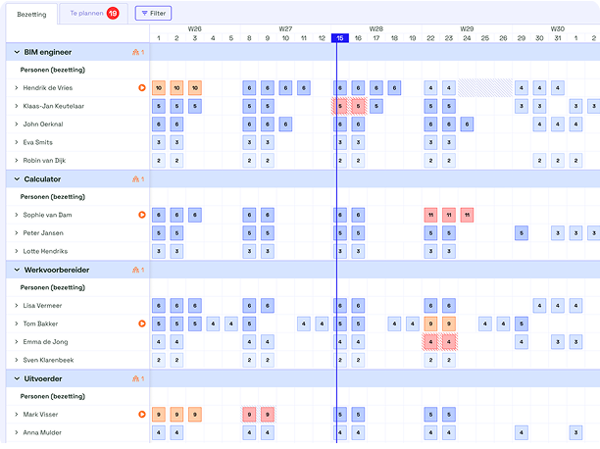Viewport: 600px width, 449px height.
Task: Expand Peter Jansen row
Action: [x=16, y=233]
